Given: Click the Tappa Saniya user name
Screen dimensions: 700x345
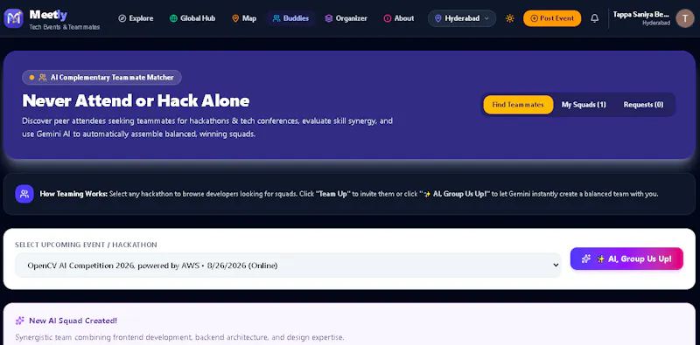Looking at the screenshot, I should (641, 15).
